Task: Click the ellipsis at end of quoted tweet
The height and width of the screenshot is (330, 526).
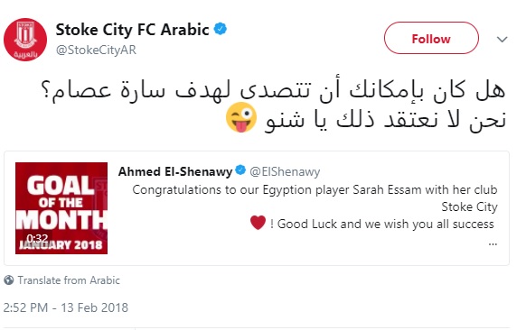Action: (x=493, y=244)
